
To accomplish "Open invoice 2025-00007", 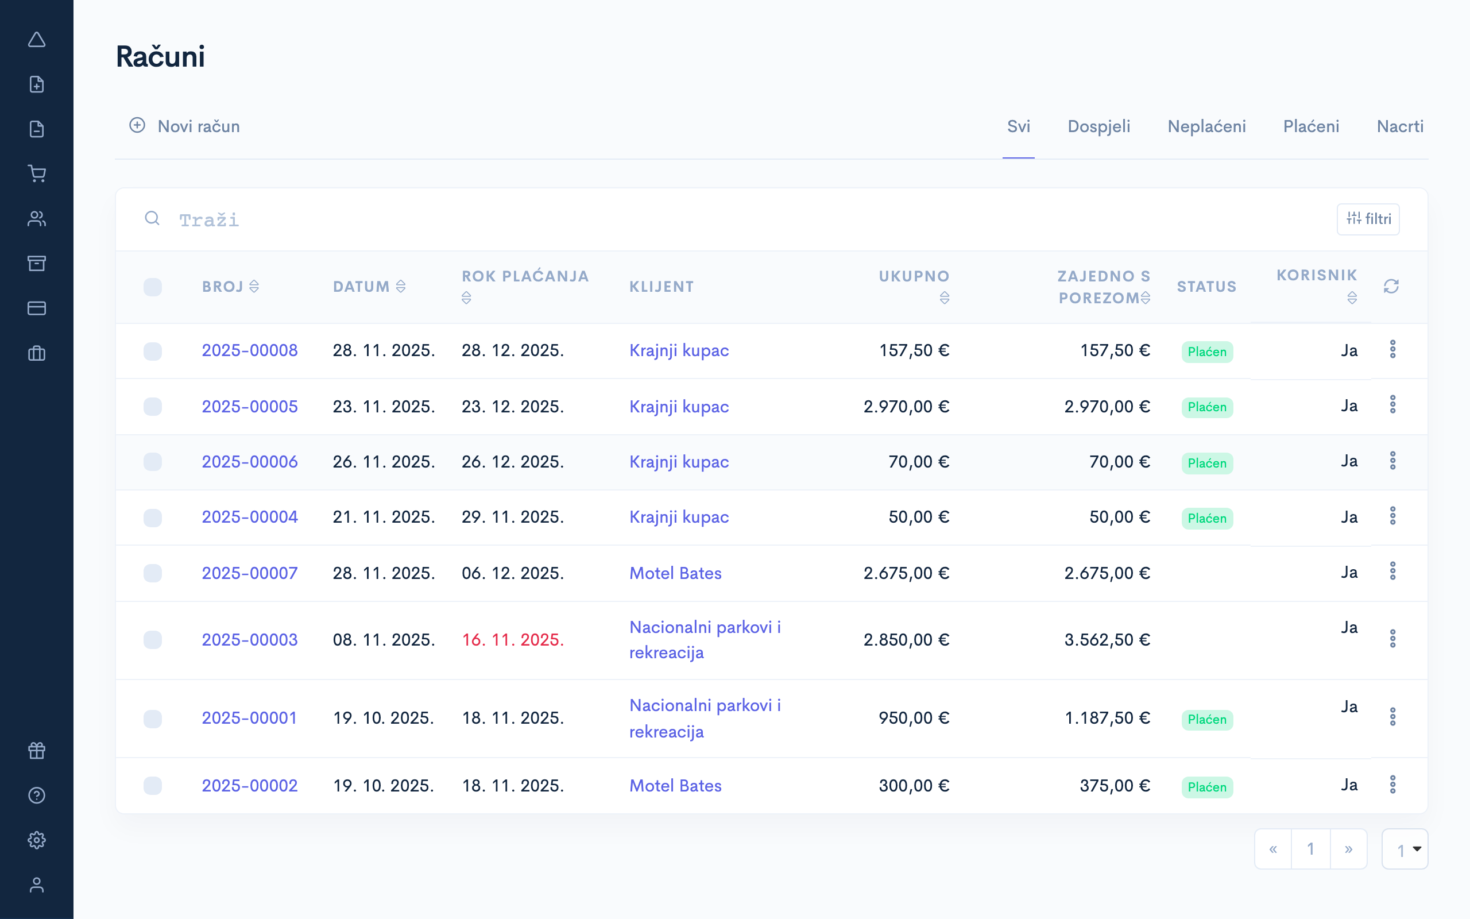I will click(250, 572).
